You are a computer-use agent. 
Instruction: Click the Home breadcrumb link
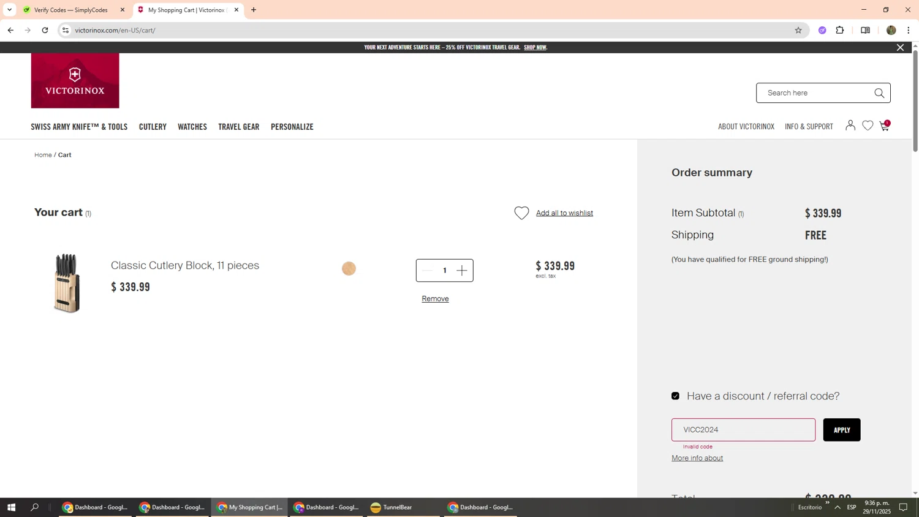pyautogui.click(x=43, y=155)
